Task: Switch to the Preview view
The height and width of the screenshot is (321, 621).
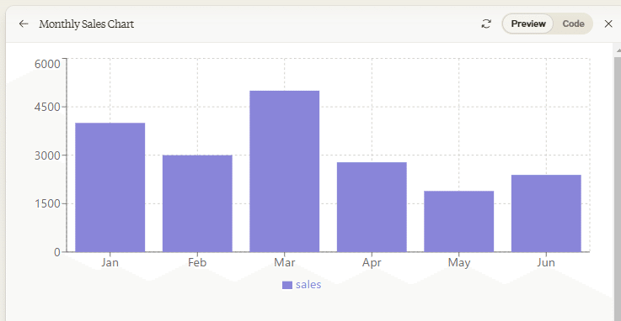Action: 528,24
